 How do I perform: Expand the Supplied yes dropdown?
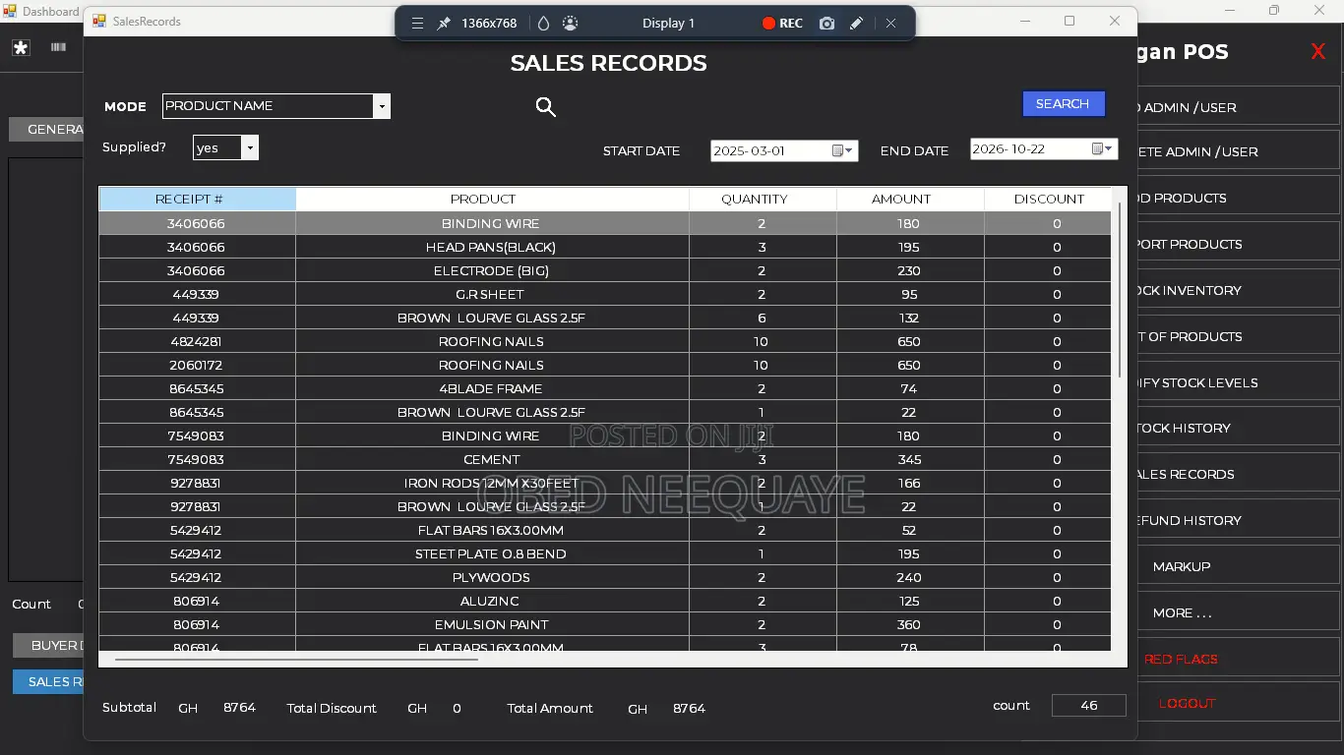click(251, 147)
